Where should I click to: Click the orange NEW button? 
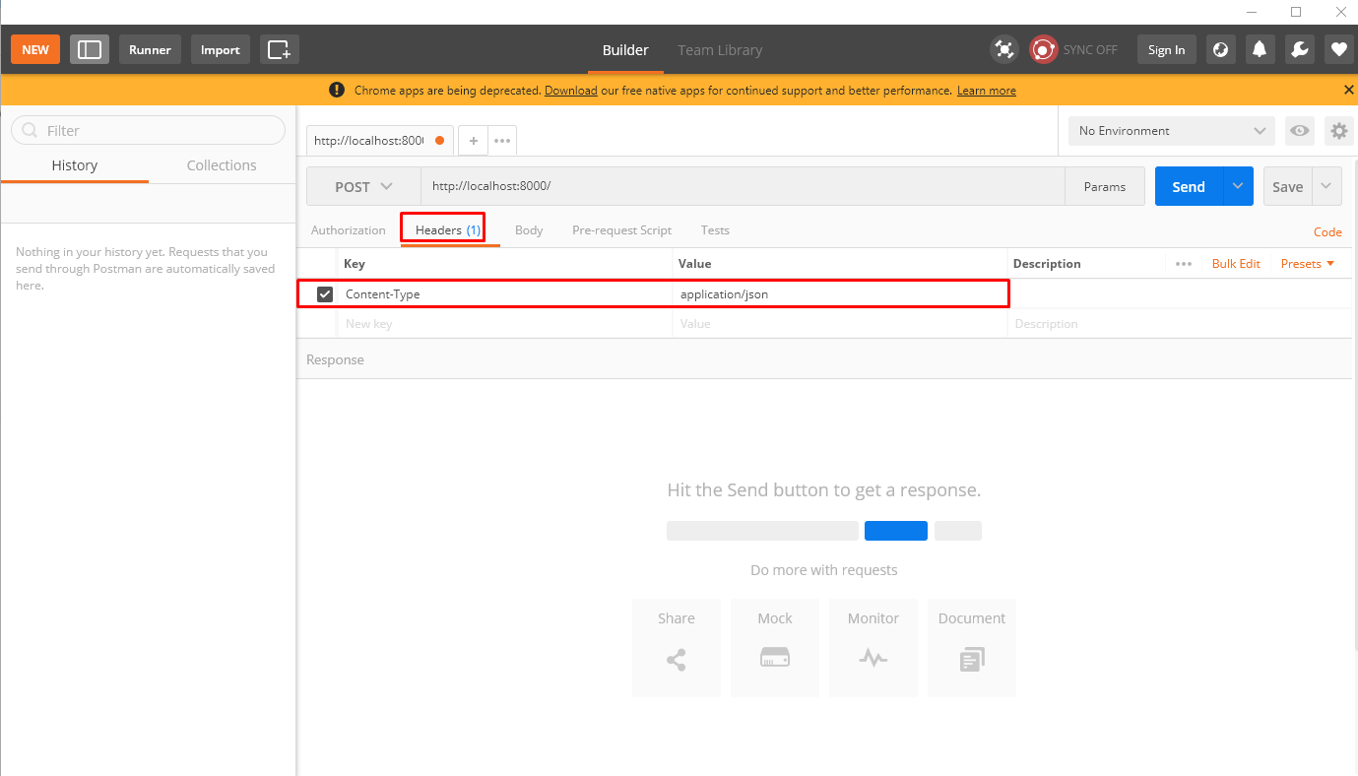point(35,49)
